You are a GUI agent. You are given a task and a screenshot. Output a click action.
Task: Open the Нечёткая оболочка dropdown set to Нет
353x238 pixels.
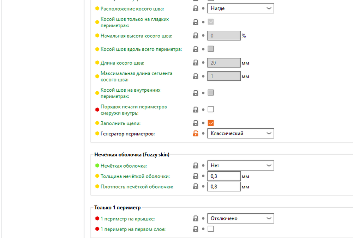pyautogui.click(x=240, y=165)
